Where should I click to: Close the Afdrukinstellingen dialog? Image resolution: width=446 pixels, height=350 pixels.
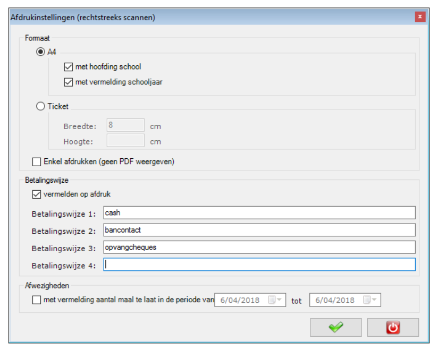420,17
